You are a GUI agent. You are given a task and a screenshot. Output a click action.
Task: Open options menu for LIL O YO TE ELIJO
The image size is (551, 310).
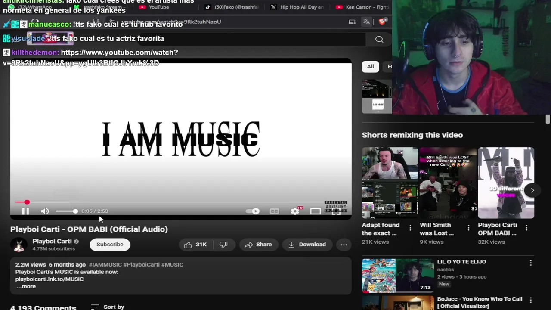coord(531,263)
